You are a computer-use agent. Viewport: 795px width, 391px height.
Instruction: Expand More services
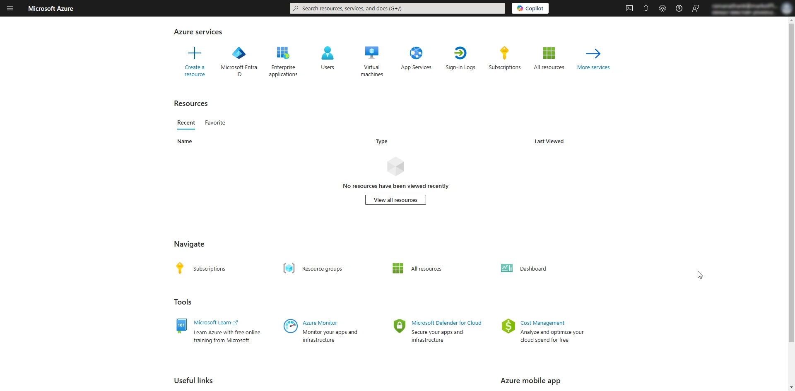(x=593, y=58)
